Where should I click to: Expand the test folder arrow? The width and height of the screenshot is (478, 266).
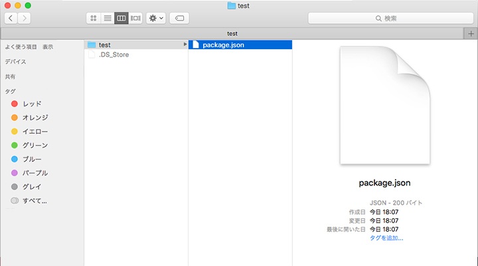[x=185, y=45]
